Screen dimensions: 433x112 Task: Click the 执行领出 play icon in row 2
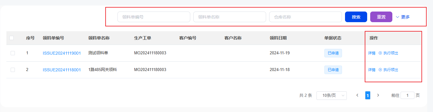point(380,70)
